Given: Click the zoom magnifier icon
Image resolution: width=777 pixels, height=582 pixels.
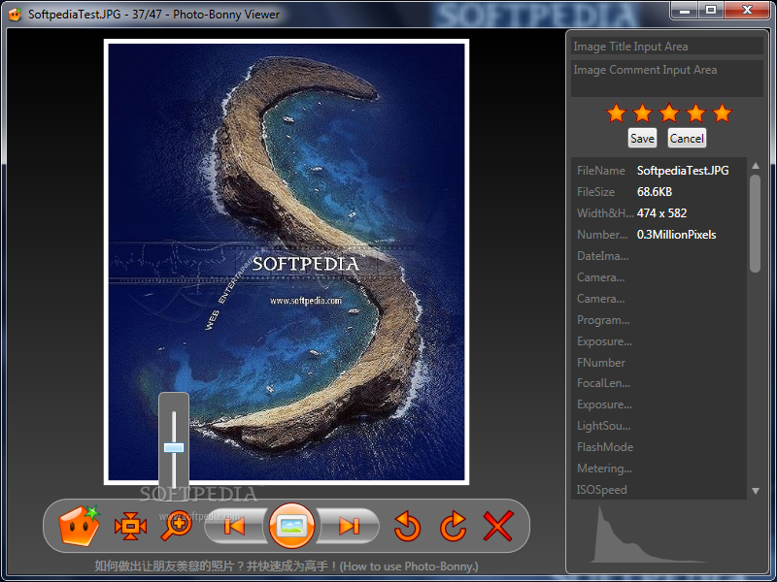Looking at the screenshot, I should 177,526.
